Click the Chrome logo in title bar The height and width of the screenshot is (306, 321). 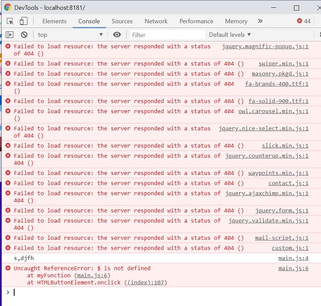point(8,7)
